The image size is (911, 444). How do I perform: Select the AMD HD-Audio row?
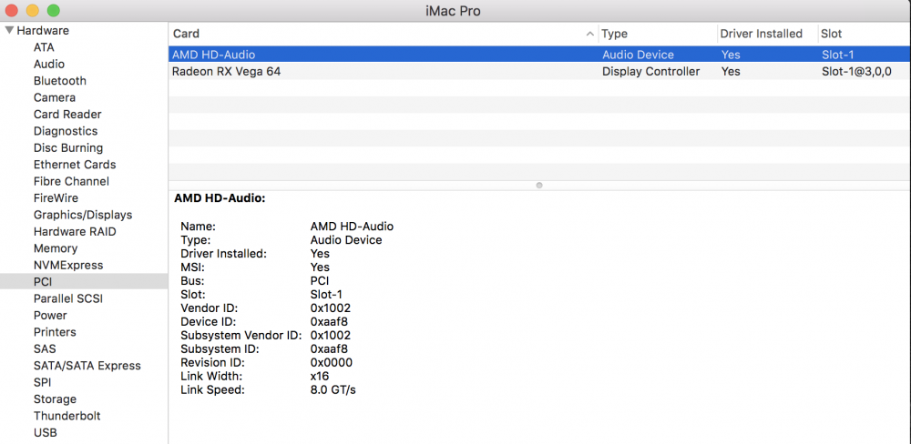click(x=539, y=55)
